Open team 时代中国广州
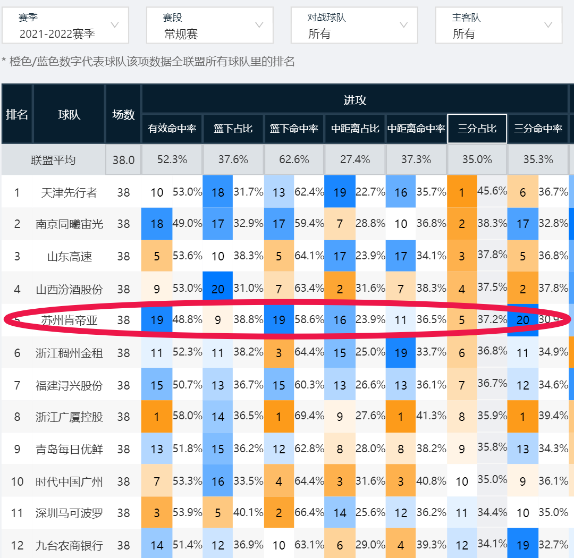This screenshot has width=574, height=558. (x=69, y=481)
